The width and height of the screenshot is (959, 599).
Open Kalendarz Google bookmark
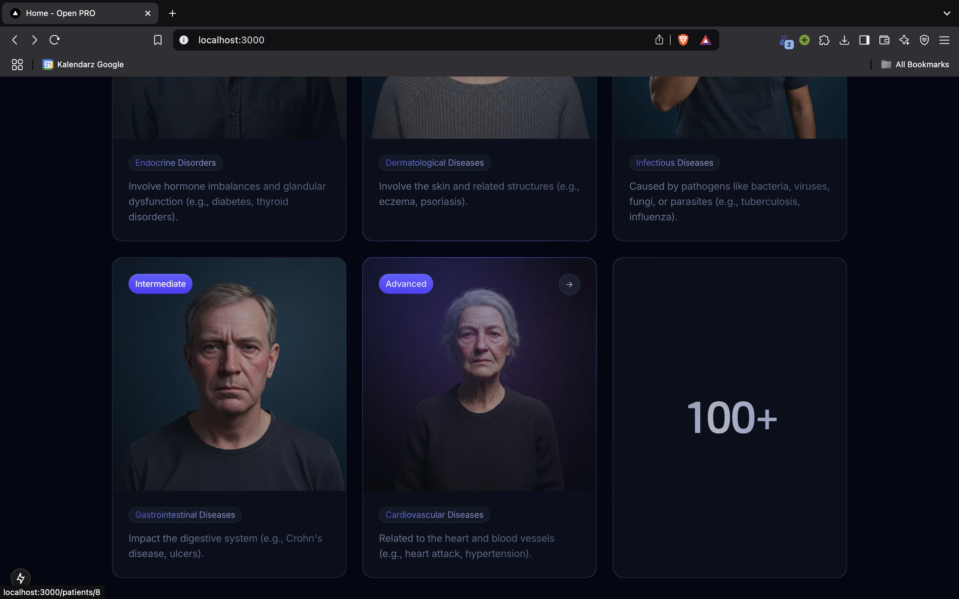pyautogui.click(x=84, y=65)
